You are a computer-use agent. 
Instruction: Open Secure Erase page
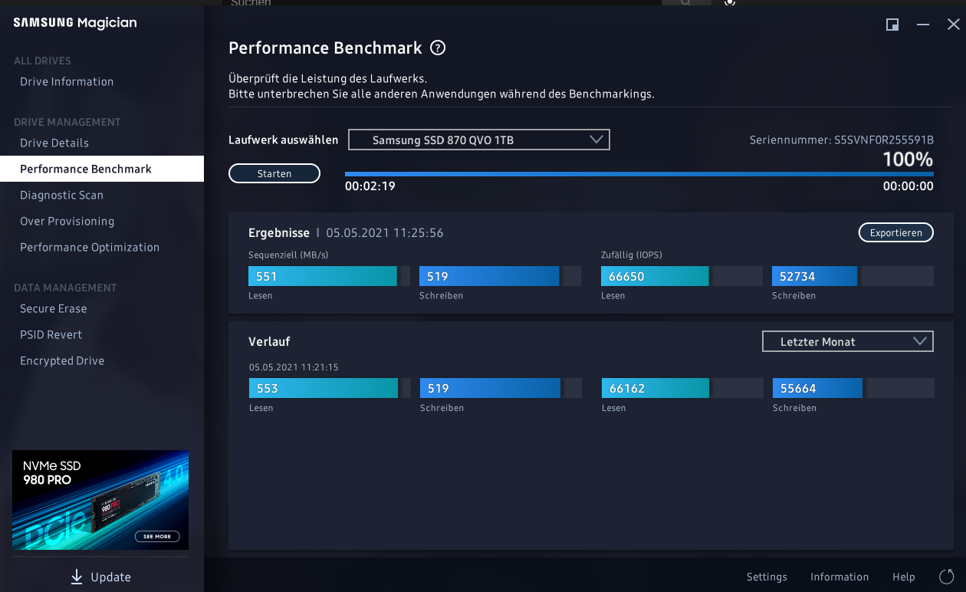pos(54,308)
